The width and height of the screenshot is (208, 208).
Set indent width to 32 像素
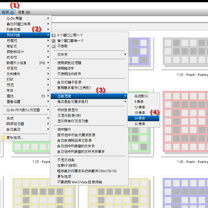point(143,124)
